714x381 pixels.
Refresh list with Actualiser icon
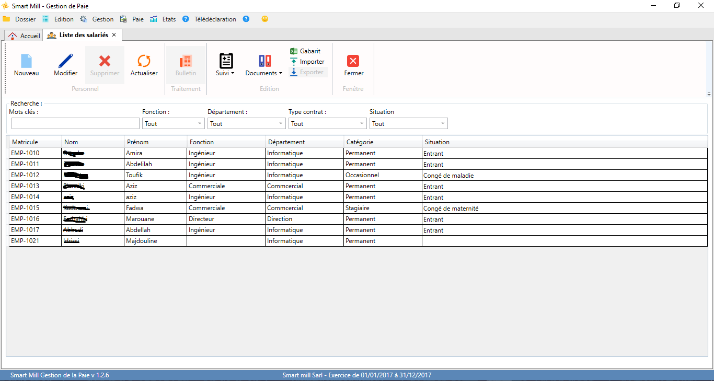tap(144, 61)
